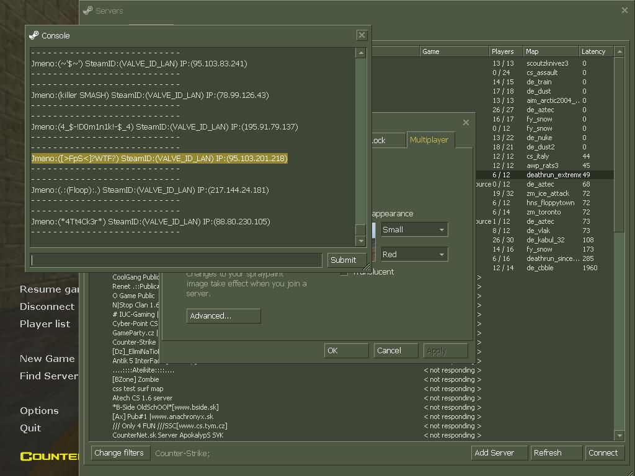Click Disconnect in main menu

[x=47, y=307]
